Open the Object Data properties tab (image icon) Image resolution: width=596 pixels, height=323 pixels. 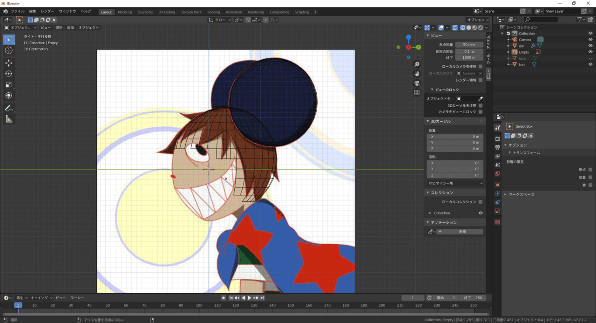tap(497, 211)
